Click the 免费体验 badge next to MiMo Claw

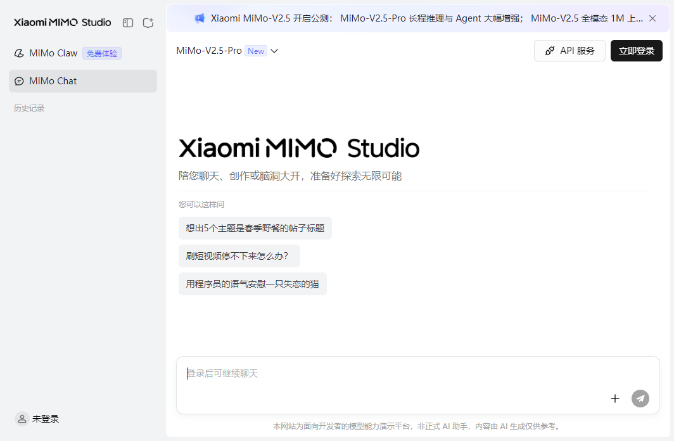(101, 53)
